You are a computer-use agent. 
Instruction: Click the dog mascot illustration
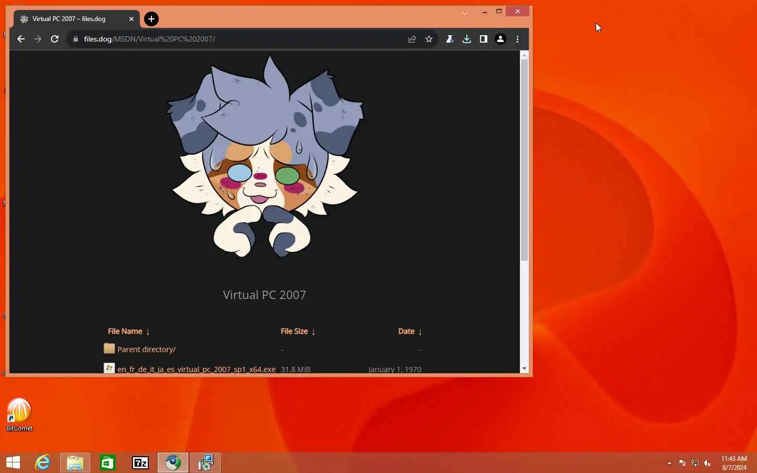(x=265, y=156)
